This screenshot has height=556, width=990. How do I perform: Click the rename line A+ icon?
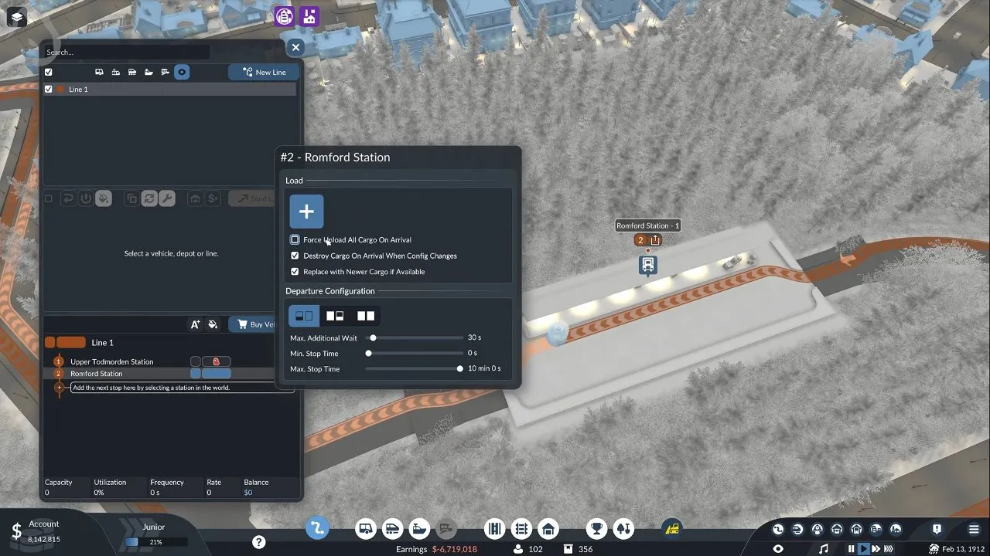196,324
